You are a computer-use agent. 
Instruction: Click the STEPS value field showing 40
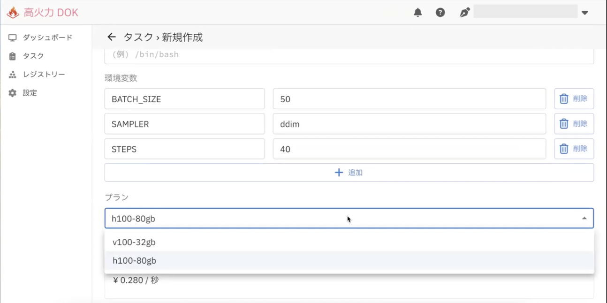pos(409,149)
